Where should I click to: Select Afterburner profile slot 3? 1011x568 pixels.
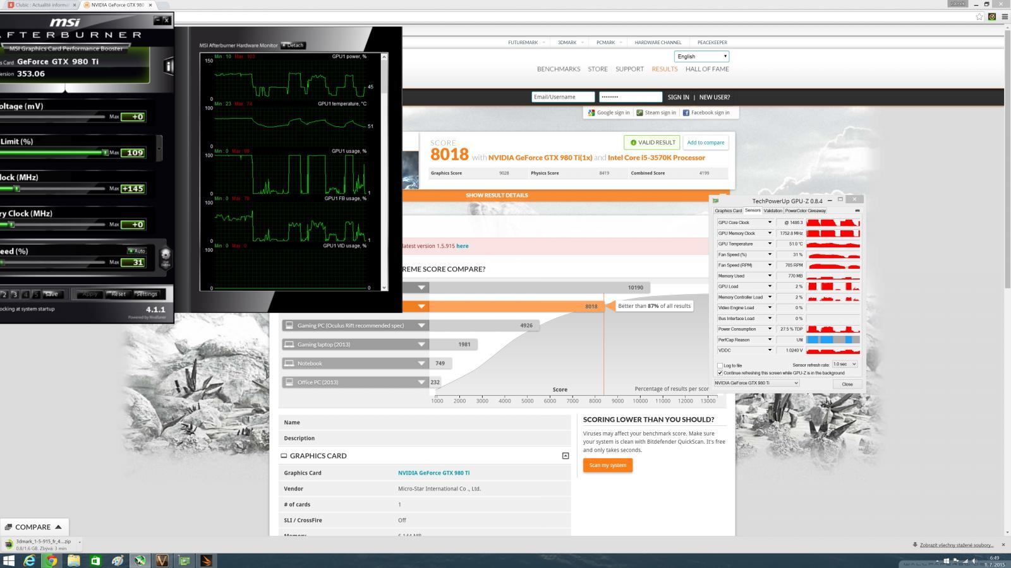click(x=15, y=294)
